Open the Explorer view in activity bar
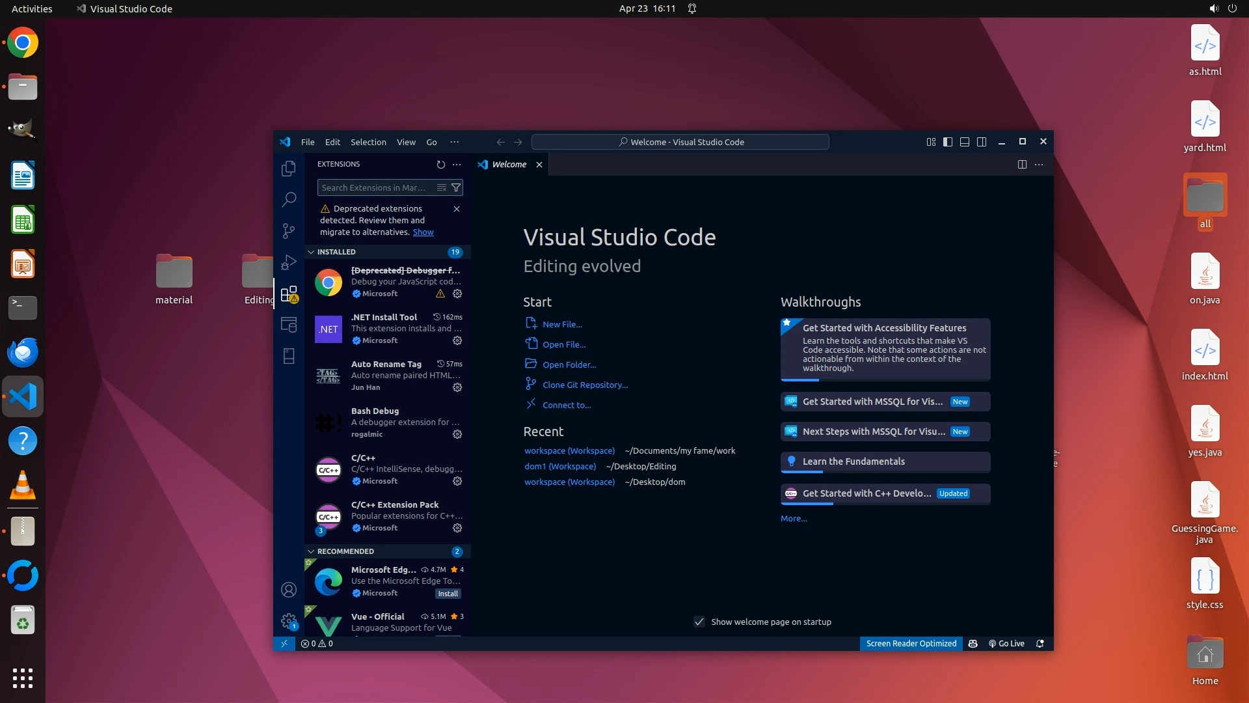Image resolution: width=1249 pixels, height=703 pixels. 289,169
